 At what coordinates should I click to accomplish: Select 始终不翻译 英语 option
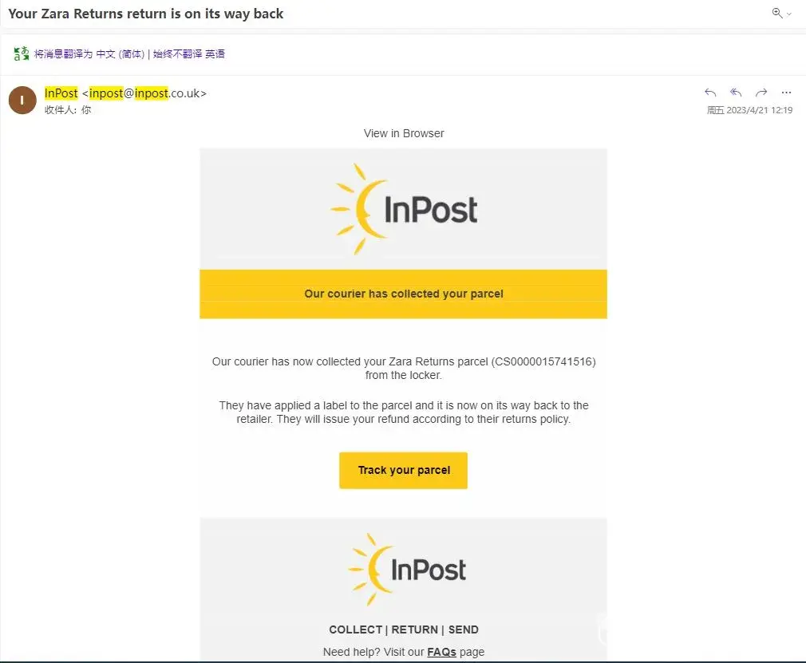(189, 54)
